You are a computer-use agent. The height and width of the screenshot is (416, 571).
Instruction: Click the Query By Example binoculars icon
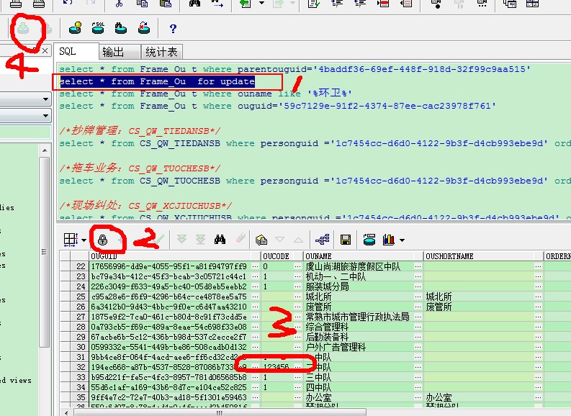tap(221, 239)
